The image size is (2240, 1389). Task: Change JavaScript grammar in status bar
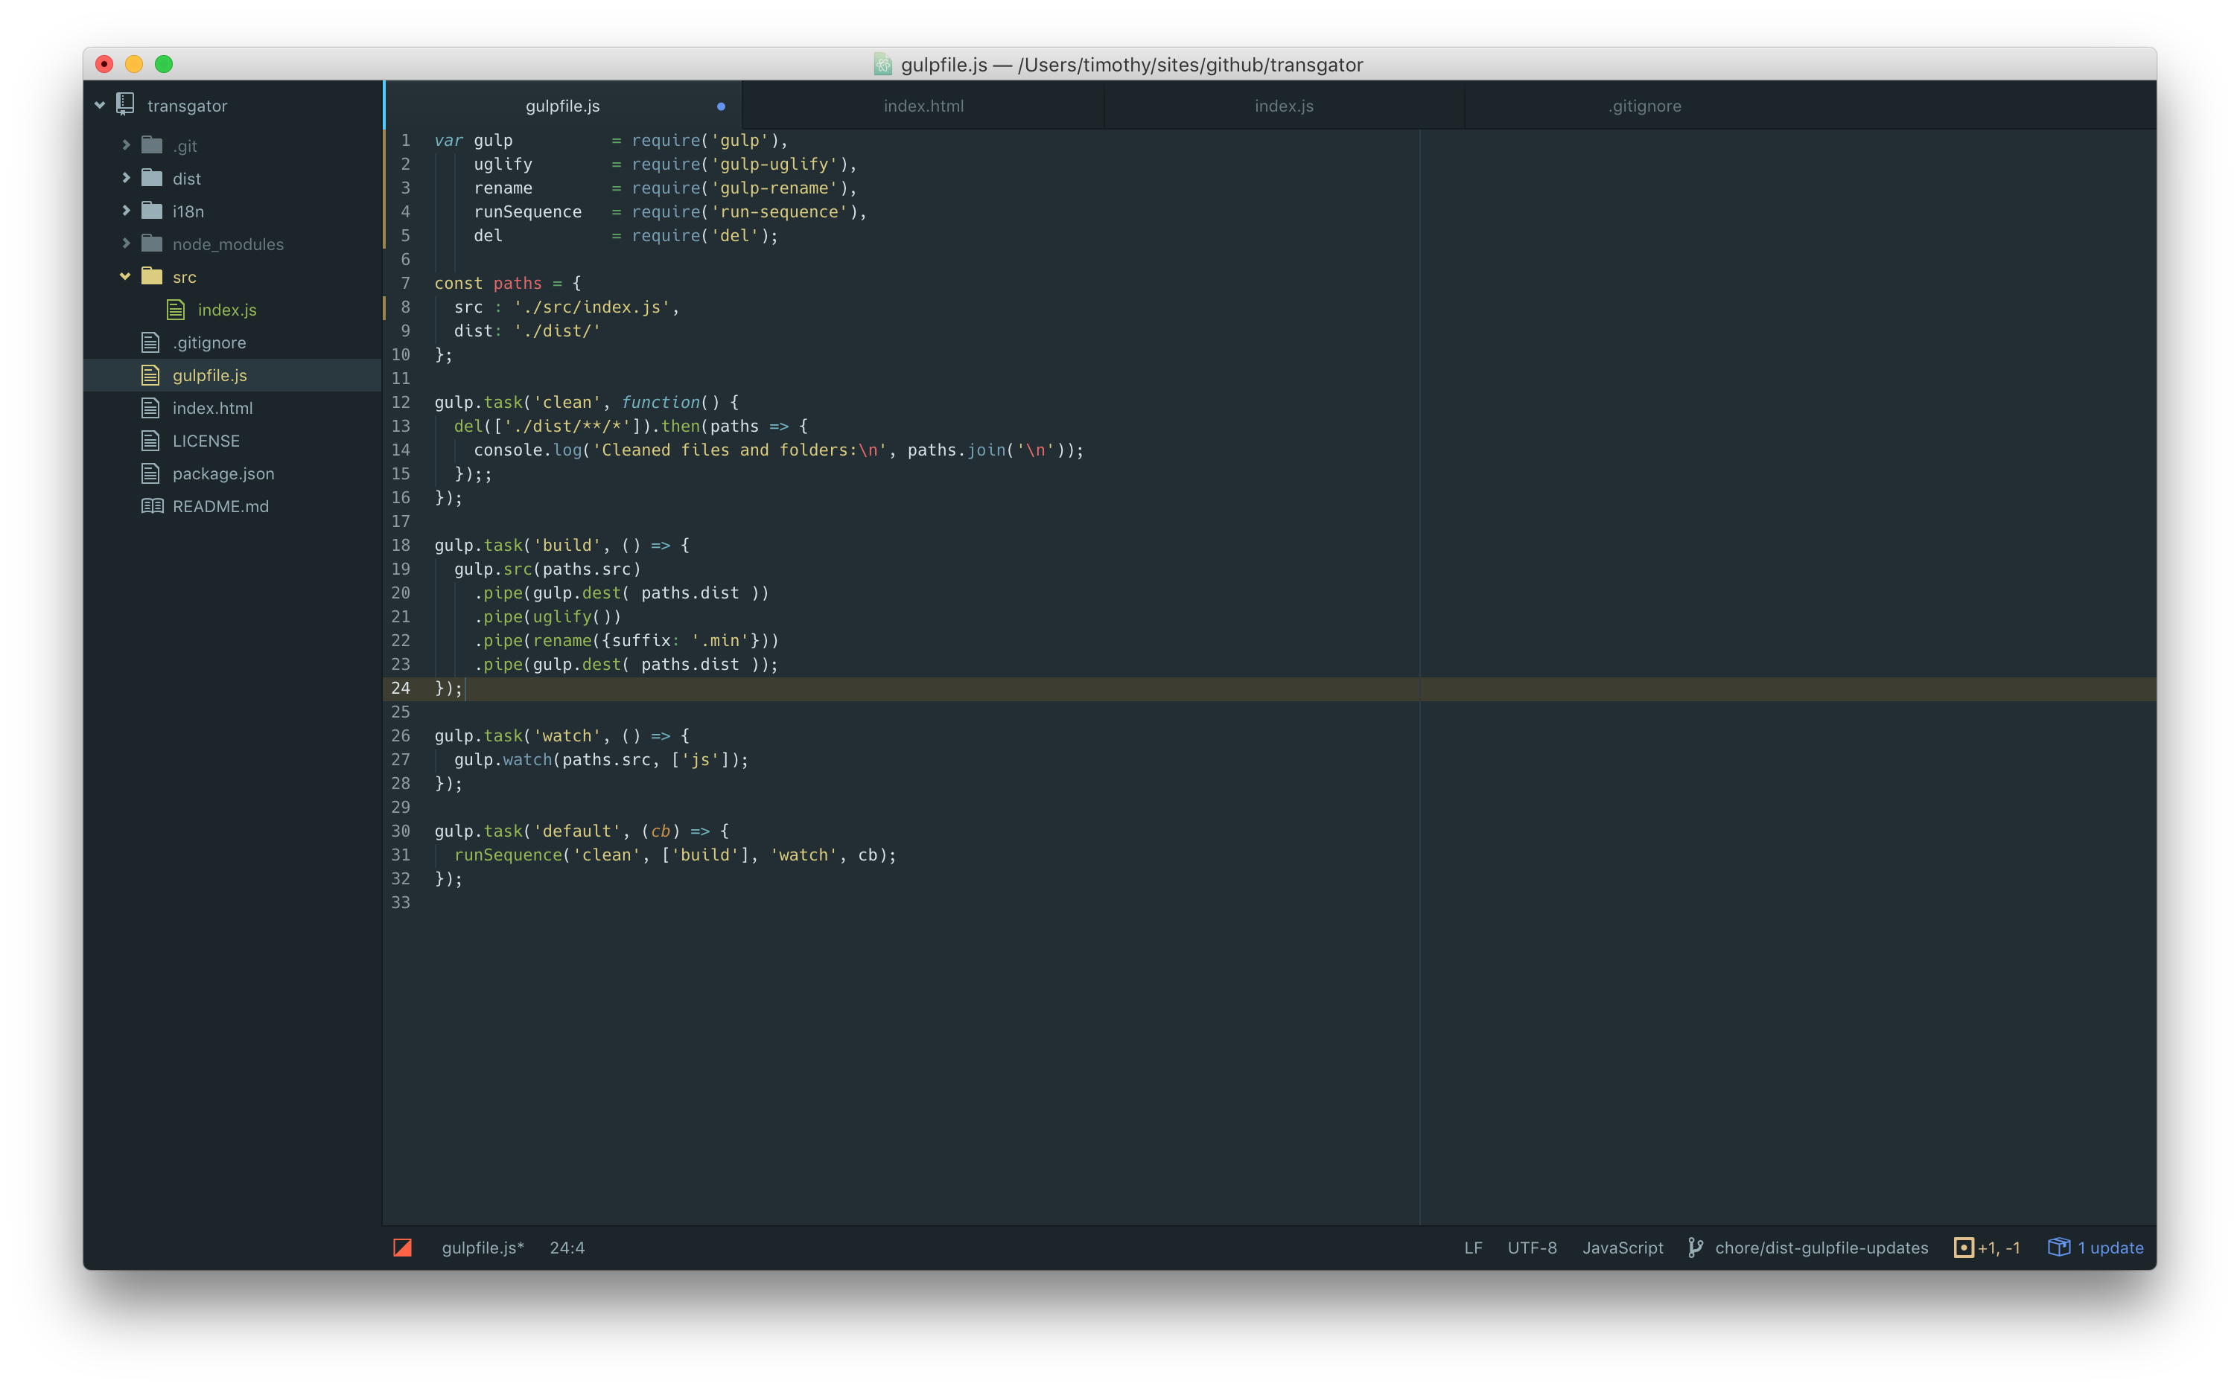point(1623,1248)
